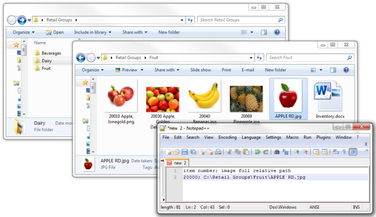The image size is (376, 217).
Task: Click the green Undo arrow in Notepad++
Action: 257,152
